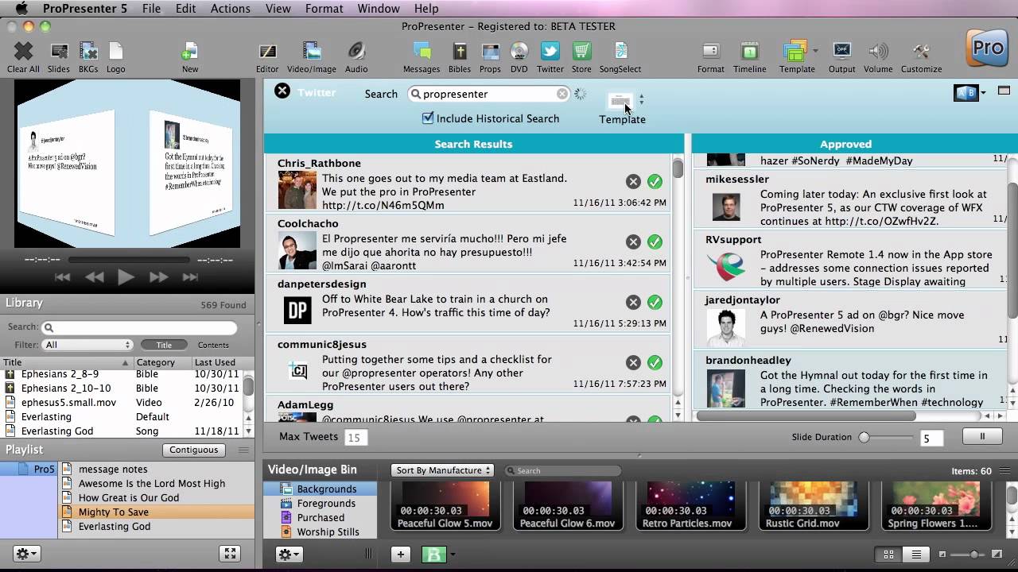Adjust the thumbnail size slider in the bin
The height and width of the screenshot is (572, 1018).
972,555
